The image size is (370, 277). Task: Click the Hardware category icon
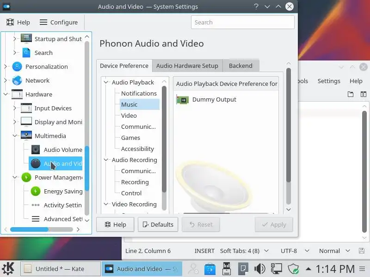pyautogui.click(x=17, y=94)
